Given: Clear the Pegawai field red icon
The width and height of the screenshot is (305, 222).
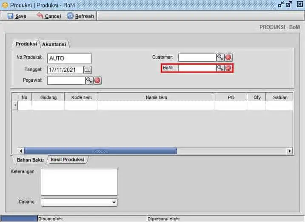Looking at the screenshot, I should 97,80.
